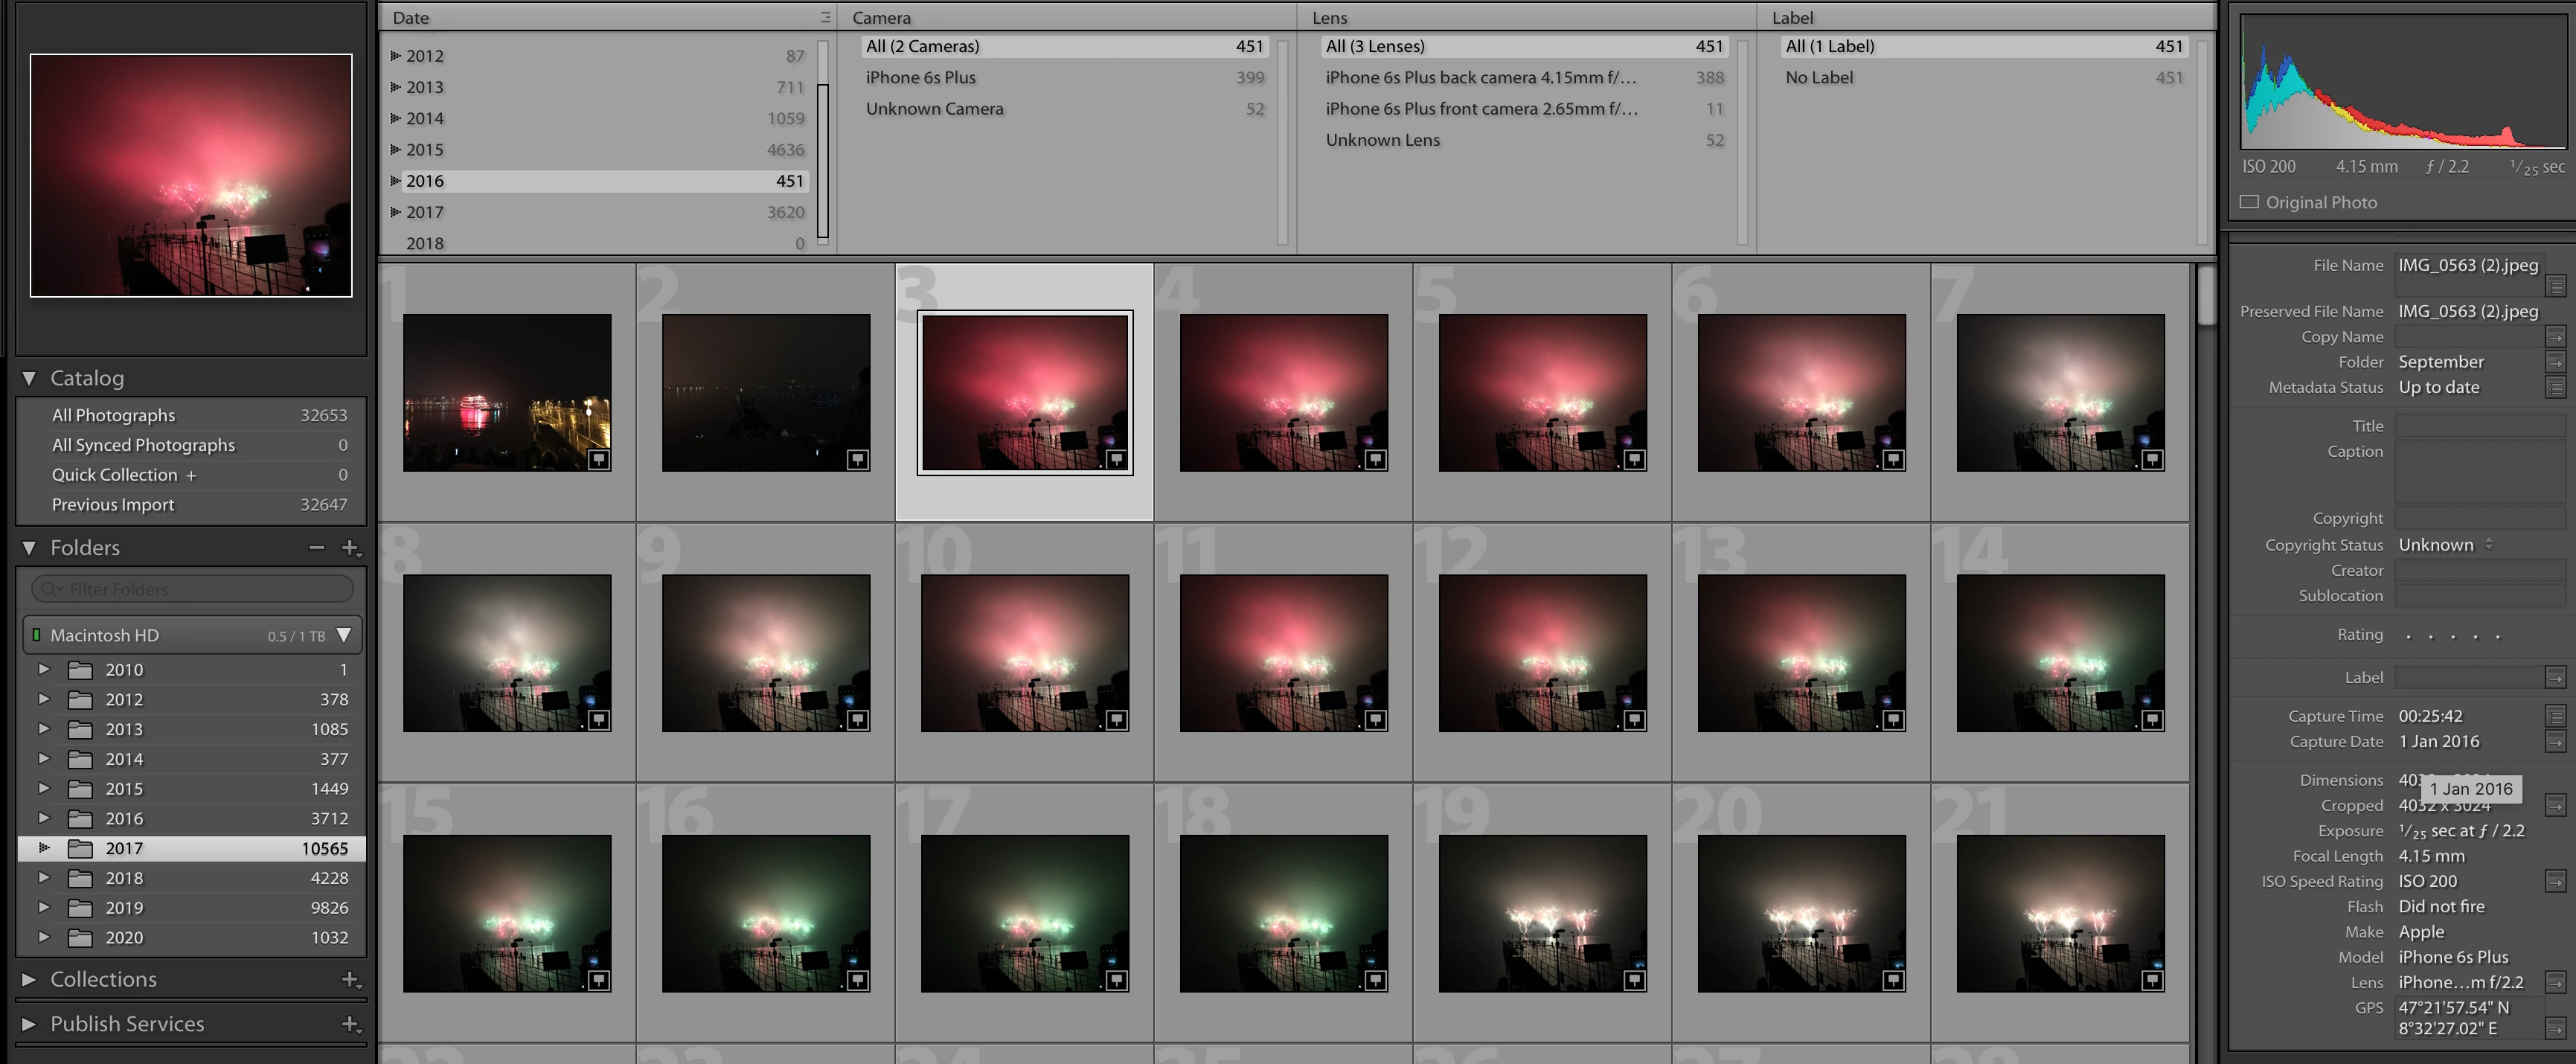
Task: Enable the Original Photo checkbox
Action: tap(2249, 202)
